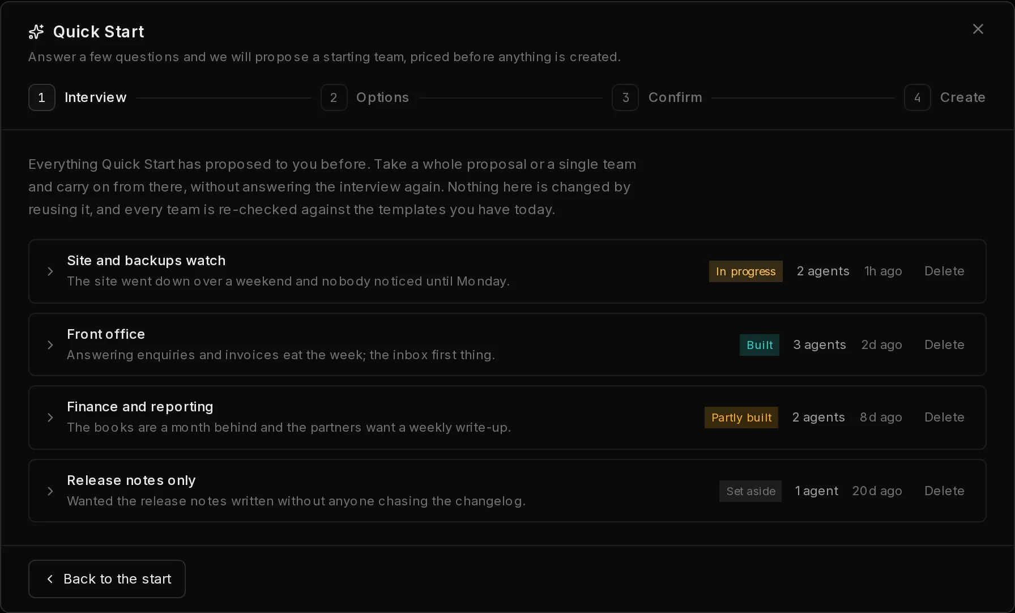Go to step 3 Confirm
Screen dimensions: 1015x613
point(657,97)
